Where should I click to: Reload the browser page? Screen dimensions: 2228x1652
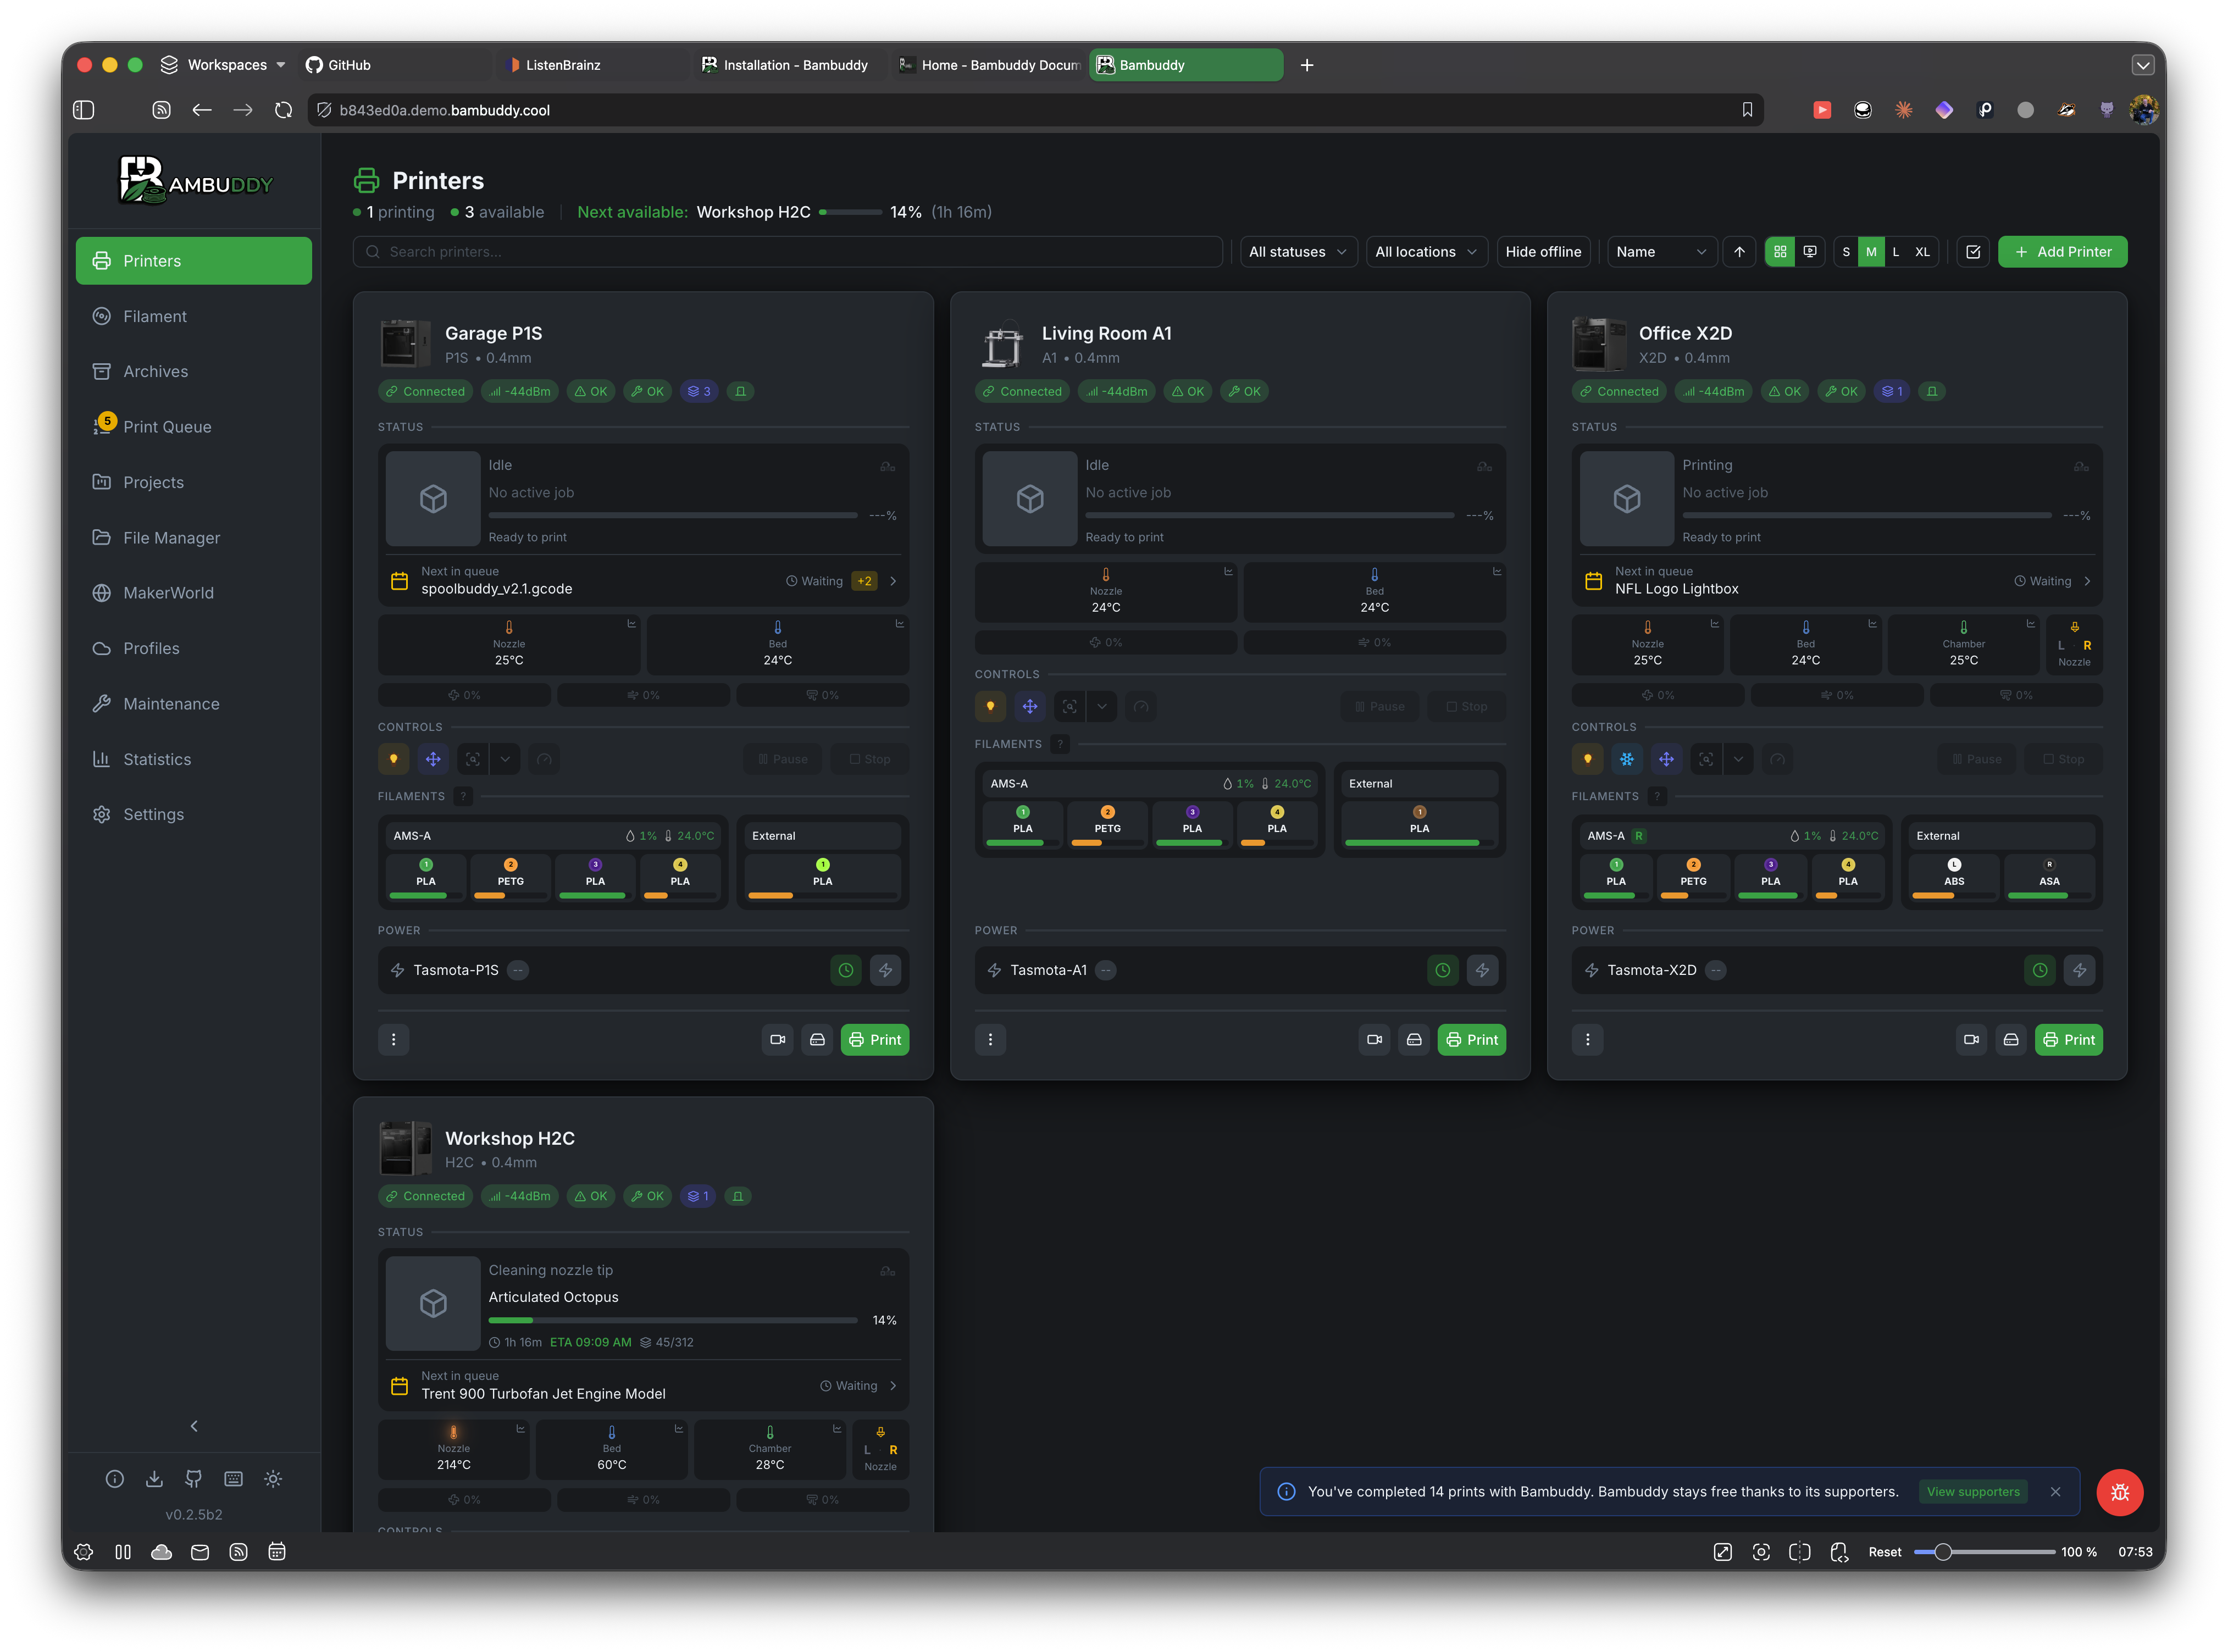click(x=284, y=110)
